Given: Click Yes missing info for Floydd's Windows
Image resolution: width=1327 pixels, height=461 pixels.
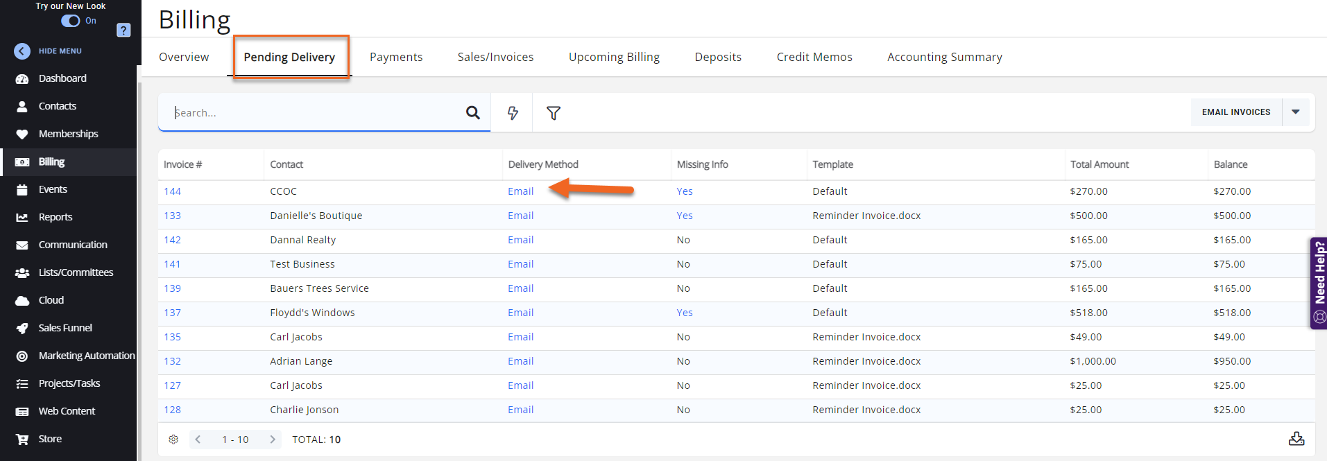Looking at the screenshot, I should 684,313.
